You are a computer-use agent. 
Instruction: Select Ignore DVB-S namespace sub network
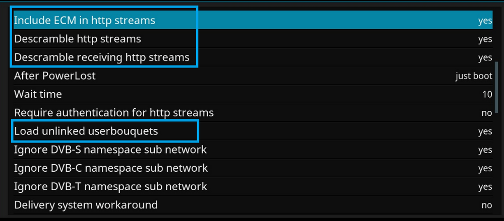pyautogui.click(x=253, y=150)
